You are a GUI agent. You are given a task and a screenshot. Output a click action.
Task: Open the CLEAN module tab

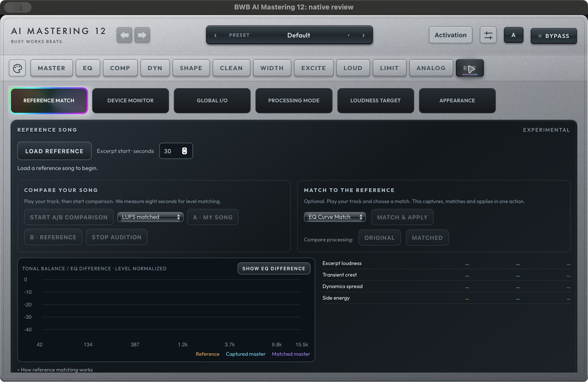coord(231,68)
